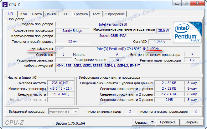The height and width of the screenshot is (129, 207).
Task: Click the multiplier value x 8.0 (8 - 21)
Action: [x=60, y=88]
